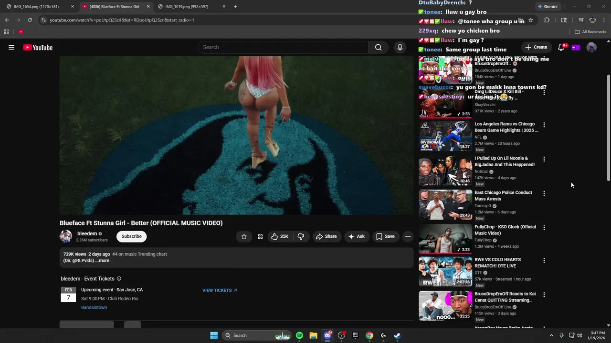This screenshot has height=343, width=611.
Task: Play Rams vs Bears highlights thumbnail
Action: pyautogui.click(x=445, y=136)
